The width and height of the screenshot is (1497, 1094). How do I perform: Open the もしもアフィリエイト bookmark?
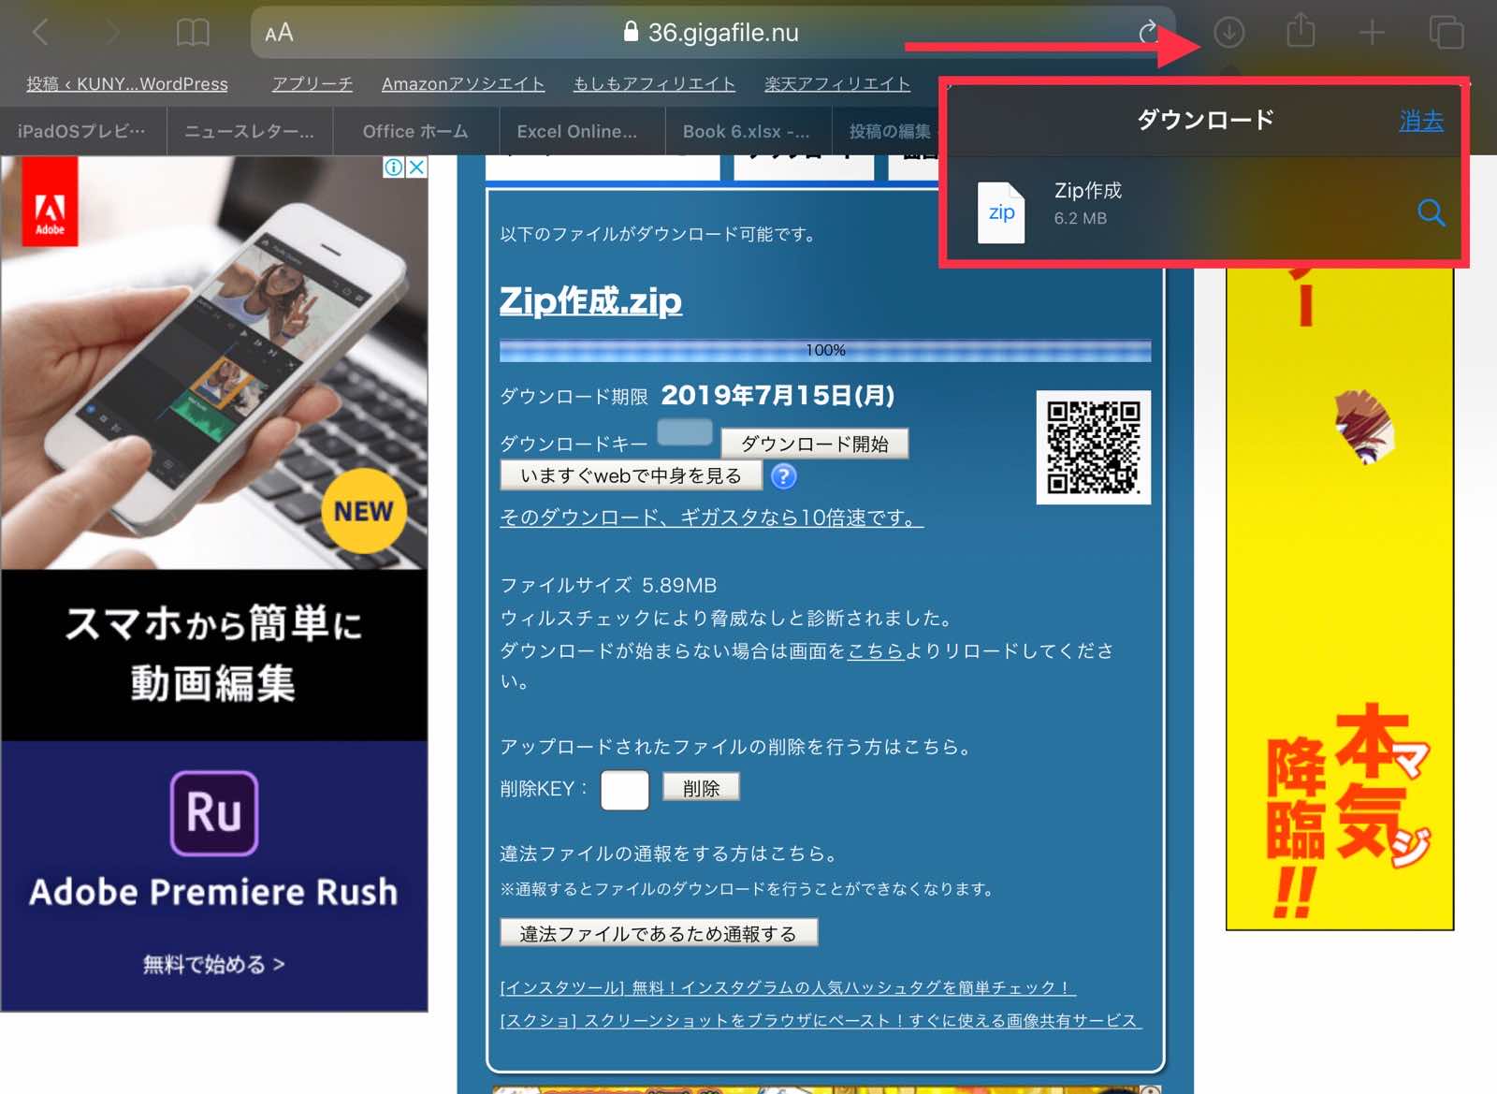pos(654,84)
